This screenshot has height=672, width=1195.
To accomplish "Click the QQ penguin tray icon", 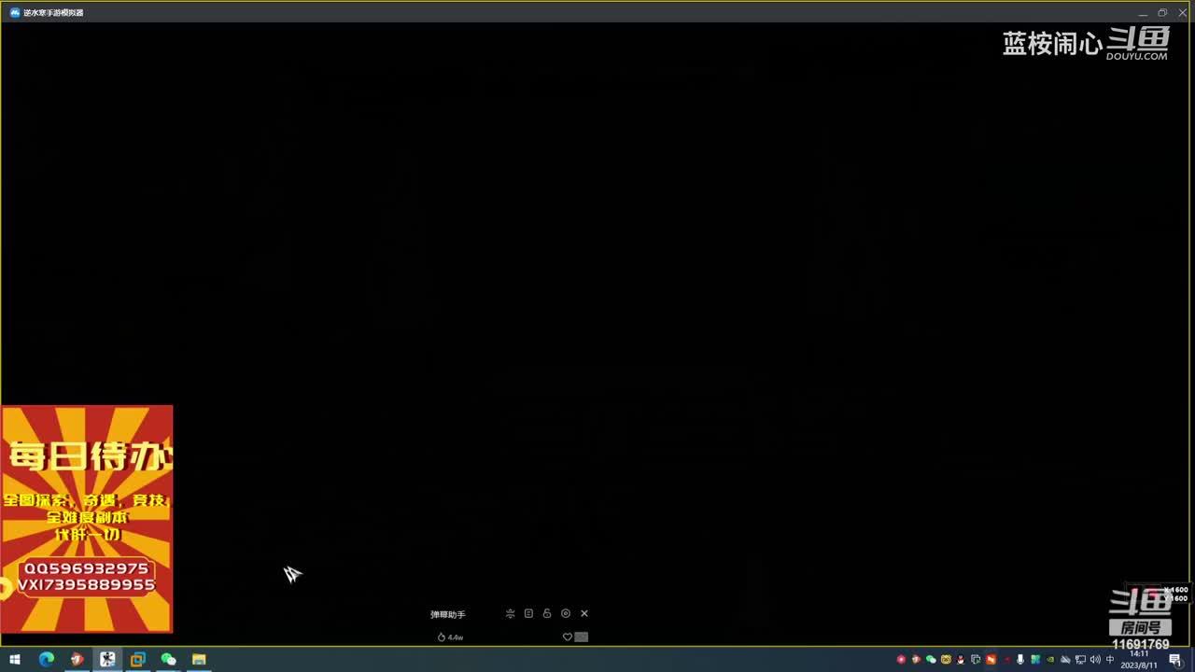I will coord(961,660).
